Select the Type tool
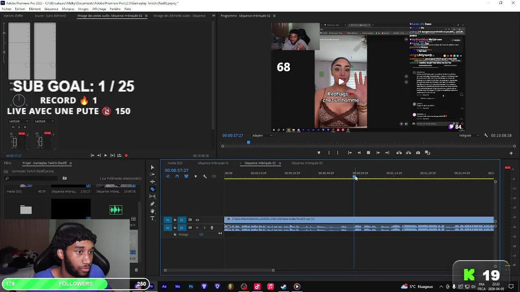Image resolution: width=520 pixels, height=292 pixels. pos(152,218)
